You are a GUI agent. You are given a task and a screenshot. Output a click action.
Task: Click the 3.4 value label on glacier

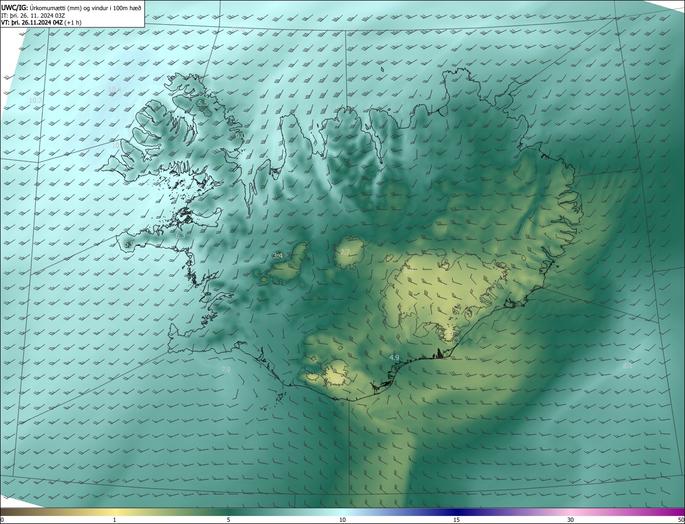click(278, 256)
